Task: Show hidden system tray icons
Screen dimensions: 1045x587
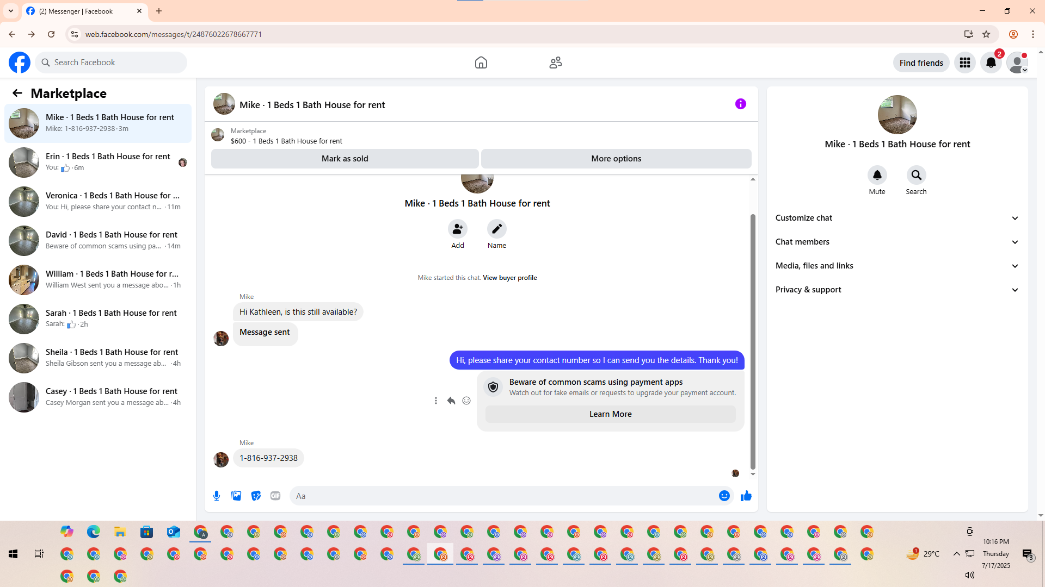Action: pyautogui.click(x=956, y=554)
